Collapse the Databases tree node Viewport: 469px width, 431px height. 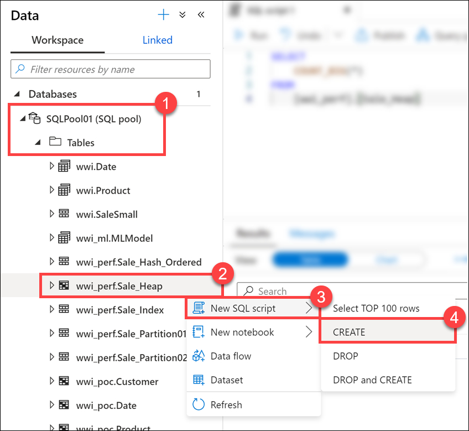[17, 94]
